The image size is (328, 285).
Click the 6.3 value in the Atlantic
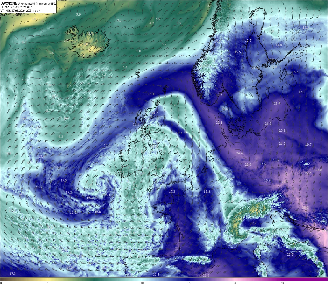61,137
